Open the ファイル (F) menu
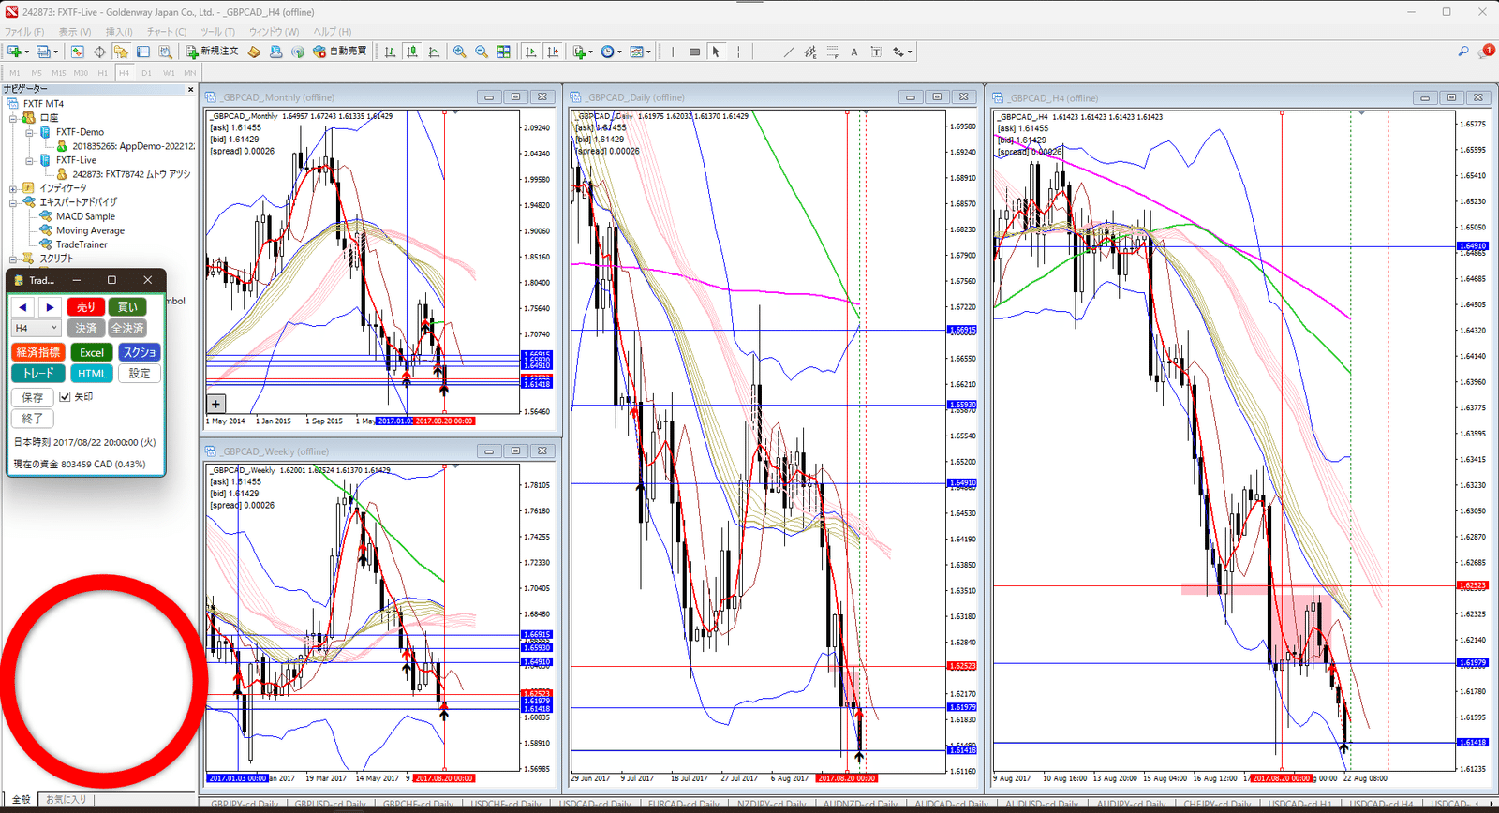The width and height of the screenshot is (1499, 813). pos(24,31)
